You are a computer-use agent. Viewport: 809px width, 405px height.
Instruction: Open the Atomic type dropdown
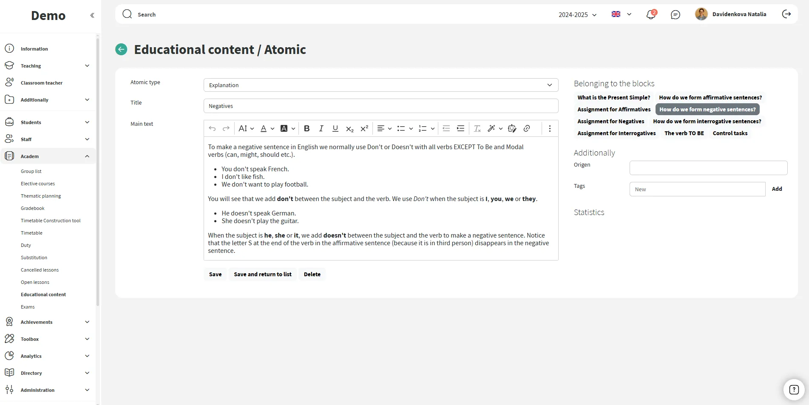point(380,85)
